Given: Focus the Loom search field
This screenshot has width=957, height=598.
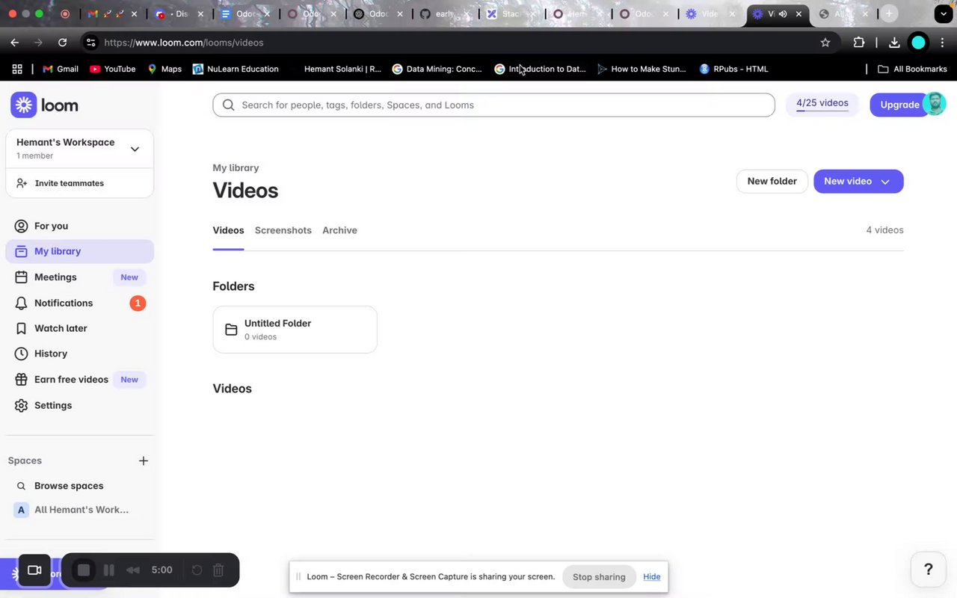Looking at the screenshot, I should (x=493, y=105).
